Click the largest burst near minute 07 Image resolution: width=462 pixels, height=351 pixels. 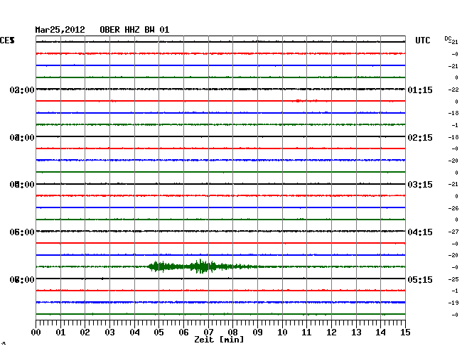click(203, 266)
